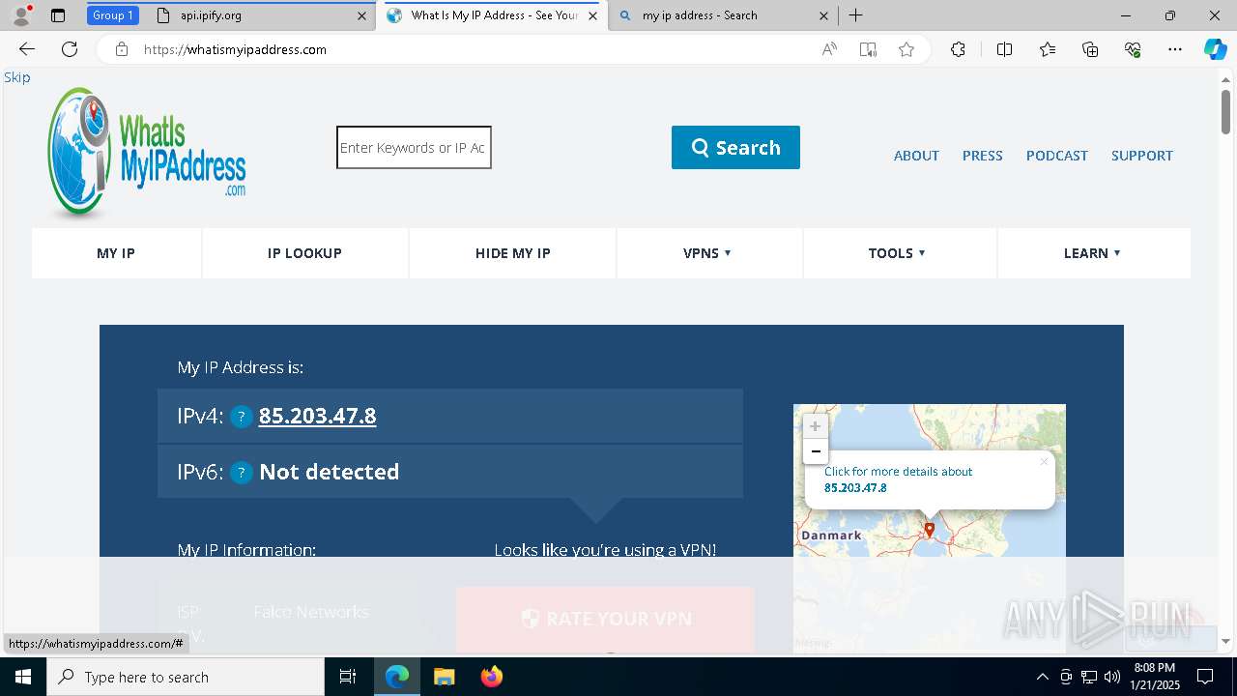Activate Read aloud icon in address bar
Image resolution: width=1237 pixels, height=696 pixels.
829,49
